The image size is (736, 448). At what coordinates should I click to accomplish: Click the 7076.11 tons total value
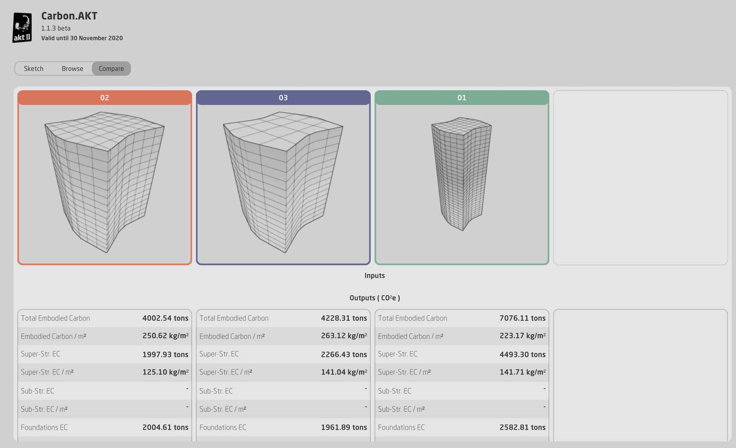pos(523,318)
